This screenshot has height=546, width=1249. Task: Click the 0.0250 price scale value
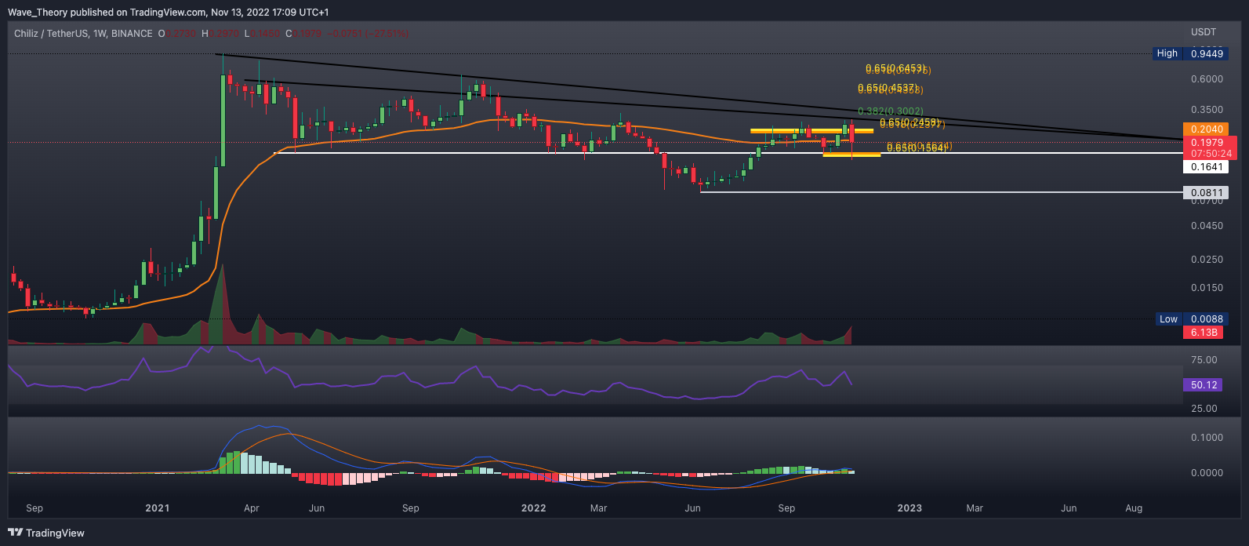click(1207, 260)
